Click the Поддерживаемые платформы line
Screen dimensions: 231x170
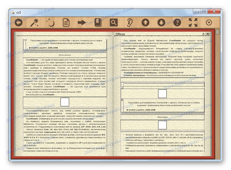click(154, 73)
